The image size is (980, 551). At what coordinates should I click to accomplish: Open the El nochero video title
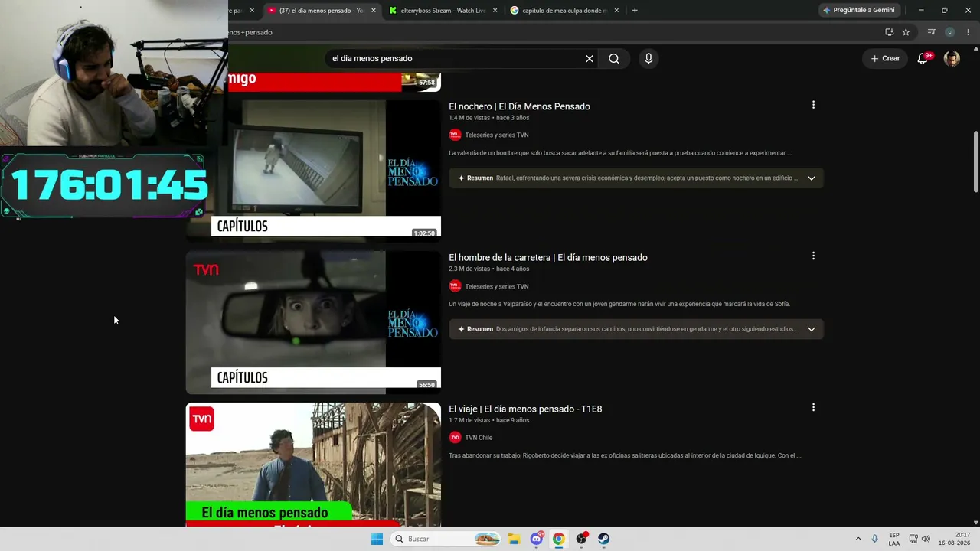pos(519,106)
